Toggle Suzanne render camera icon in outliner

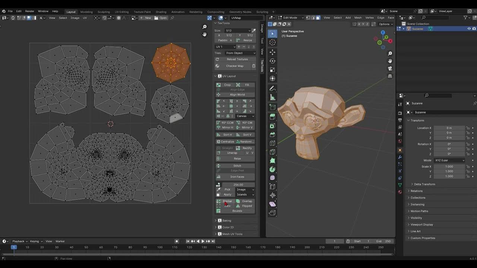474,29
